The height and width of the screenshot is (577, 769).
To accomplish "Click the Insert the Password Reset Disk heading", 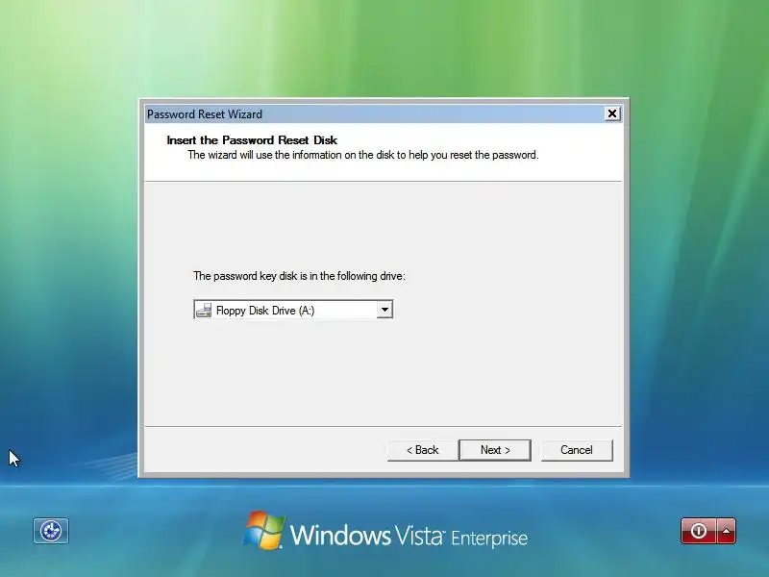I will (252, 140).
